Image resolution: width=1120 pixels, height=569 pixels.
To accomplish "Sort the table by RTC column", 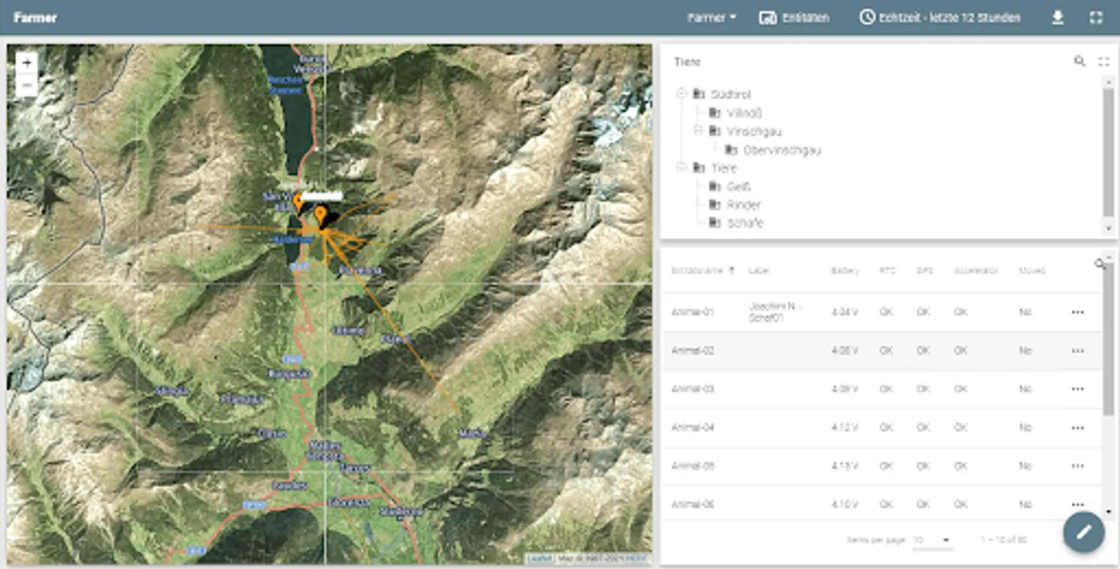I will click(x=887, y=271).
